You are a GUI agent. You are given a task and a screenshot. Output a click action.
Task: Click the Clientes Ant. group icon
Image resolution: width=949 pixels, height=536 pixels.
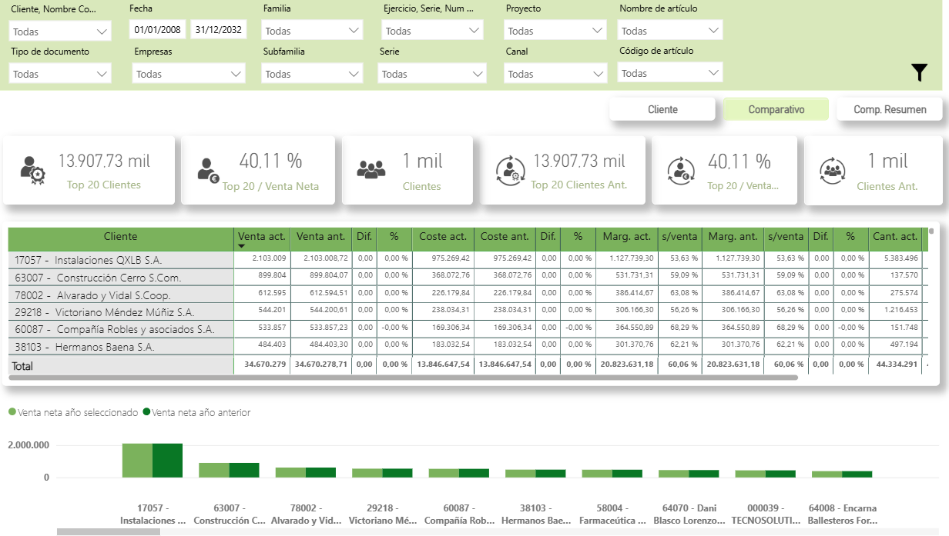tap(833, 169)
